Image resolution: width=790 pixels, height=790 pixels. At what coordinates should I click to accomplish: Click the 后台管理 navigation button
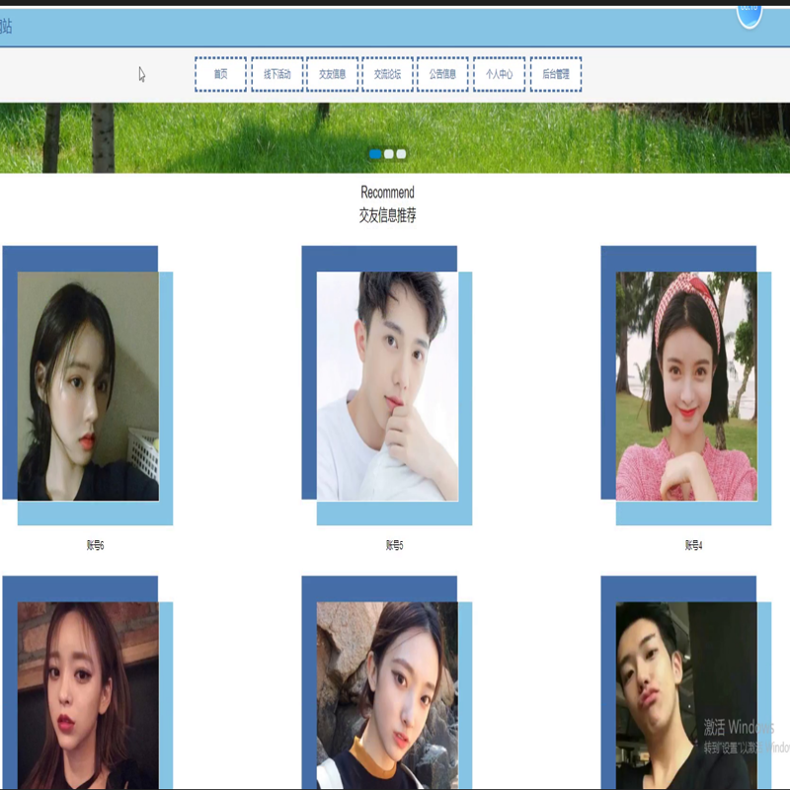pos(556,75)
